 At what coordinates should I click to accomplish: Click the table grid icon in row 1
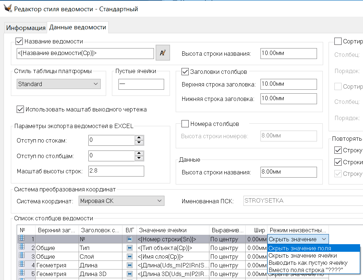[21, 238]
